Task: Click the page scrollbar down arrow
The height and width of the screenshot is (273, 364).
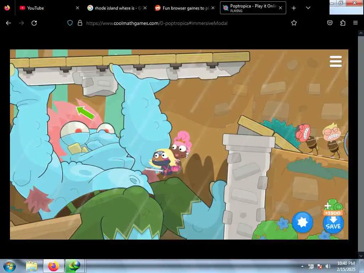Action: point(361,256)
